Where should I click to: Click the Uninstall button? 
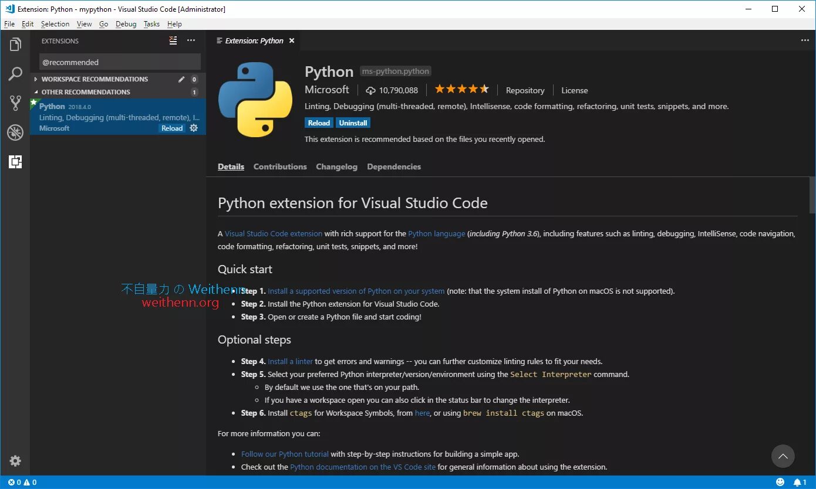pos(353,123)
